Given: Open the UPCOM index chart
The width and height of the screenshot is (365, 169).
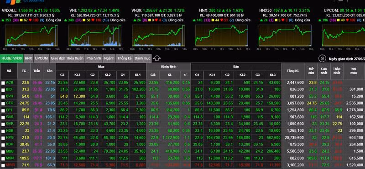Looking at the screenshot, I should tap(344, 35).
